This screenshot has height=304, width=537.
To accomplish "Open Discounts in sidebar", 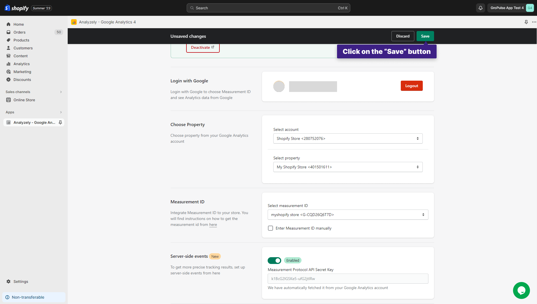I will pos(22,80).
